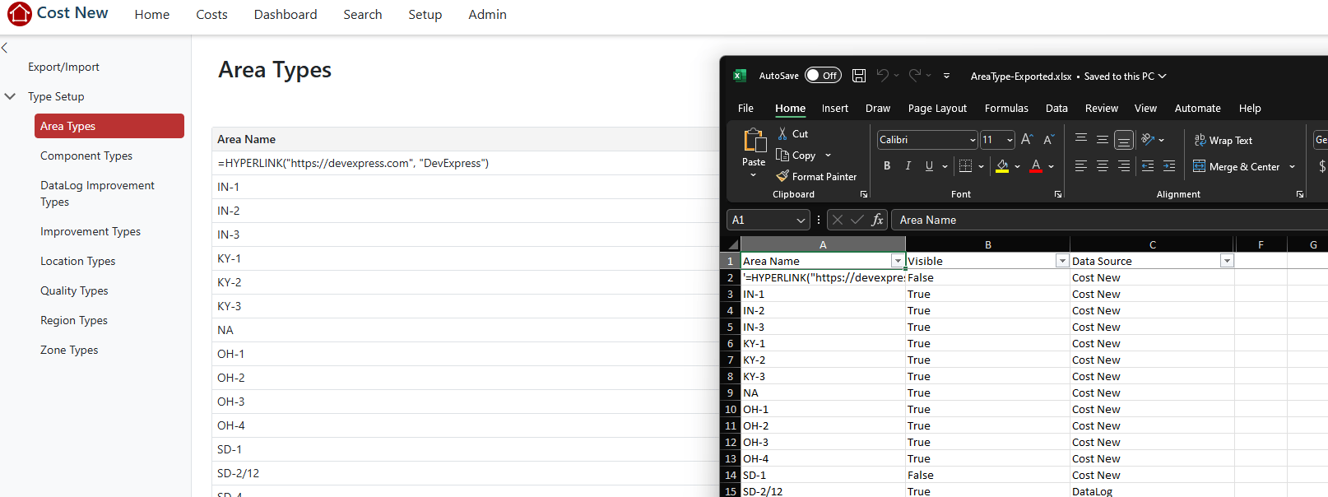This screenshot has width=1328, height=497.
Task: Click the Cut scissors icon
Action: tap(782, 133)
